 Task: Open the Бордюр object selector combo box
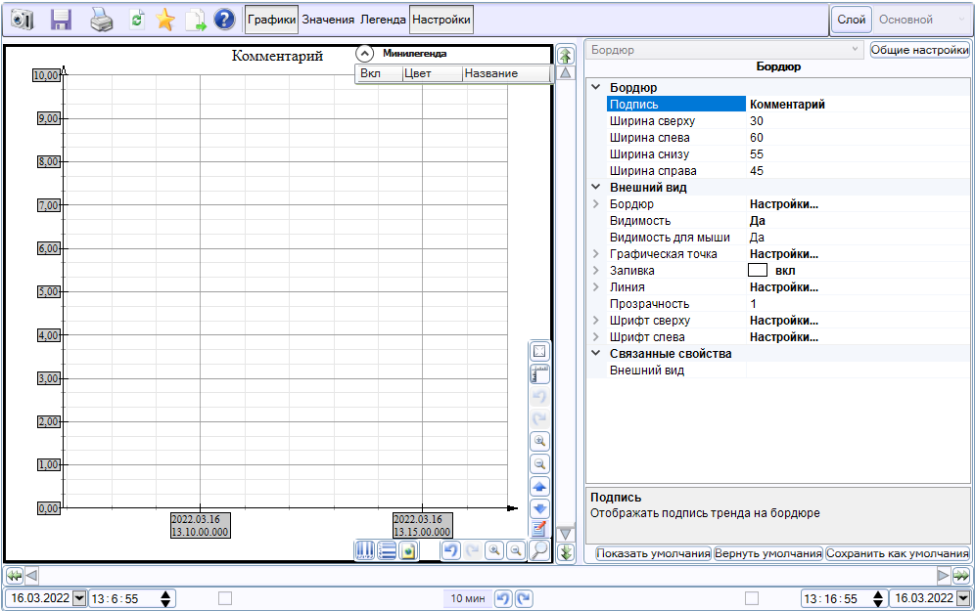click(724, 50)
